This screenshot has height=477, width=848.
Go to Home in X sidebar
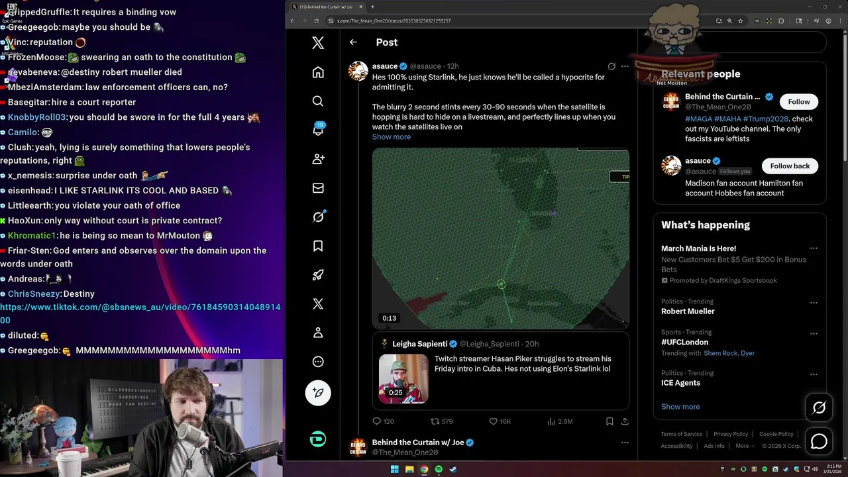tap(318, 72)
